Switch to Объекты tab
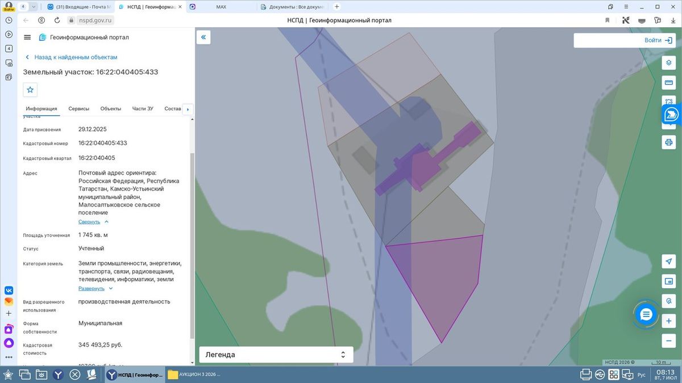682x383 pixels. coord(111,108)
